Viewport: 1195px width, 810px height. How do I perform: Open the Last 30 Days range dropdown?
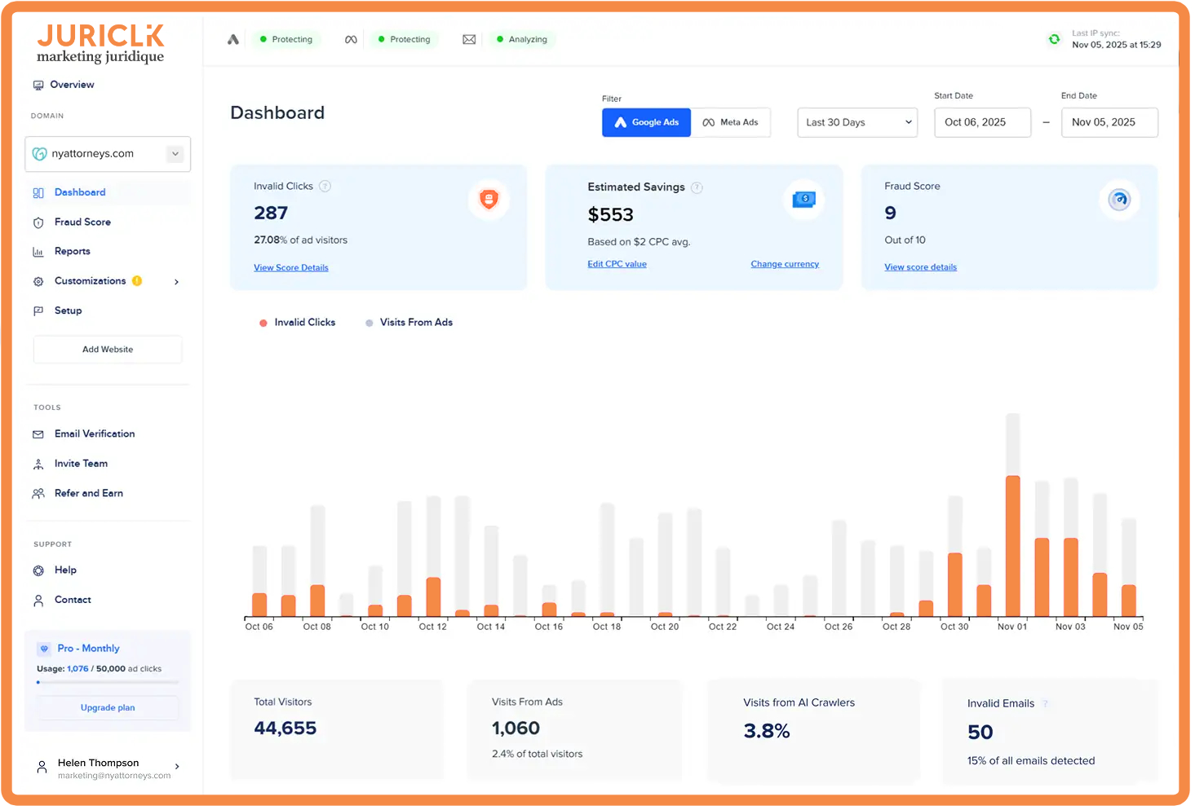coord(857,122)
